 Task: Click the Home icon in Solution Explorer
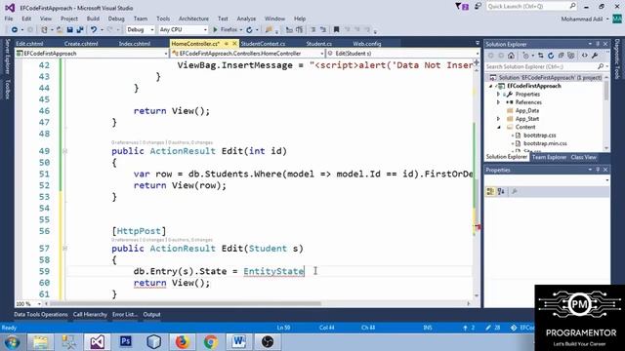point(511,56)
